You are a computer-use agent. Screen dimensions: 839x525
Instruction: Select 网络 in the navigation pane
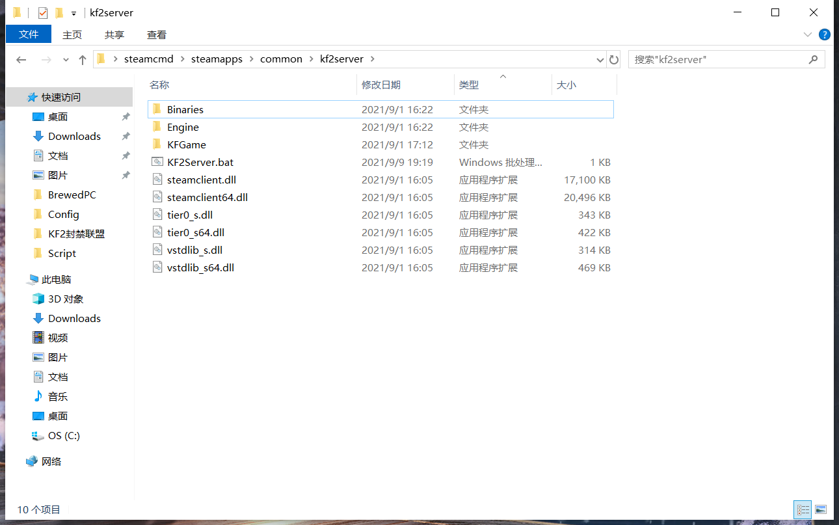coord(51,461)
